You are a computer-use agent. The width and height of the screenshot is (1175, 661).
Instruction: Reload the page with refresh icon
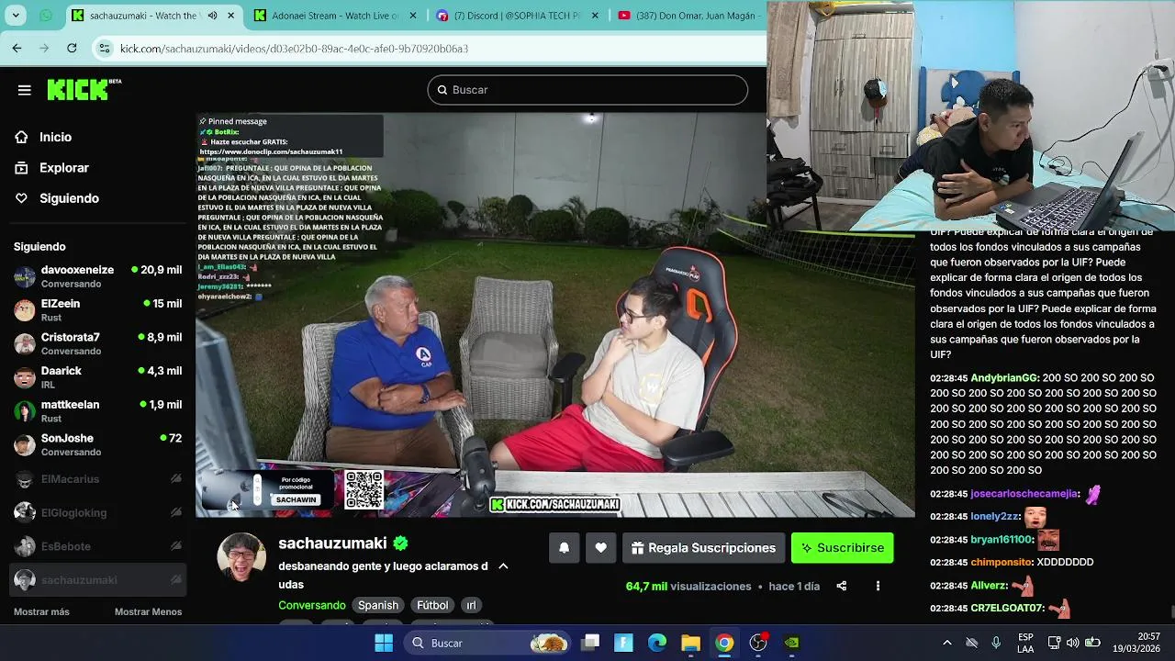pos(72,48)
